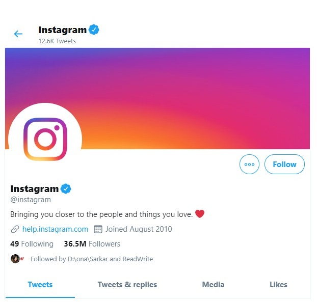Click the link icon beside website
This screenshot has width=317, height=302.
(15, 229)
